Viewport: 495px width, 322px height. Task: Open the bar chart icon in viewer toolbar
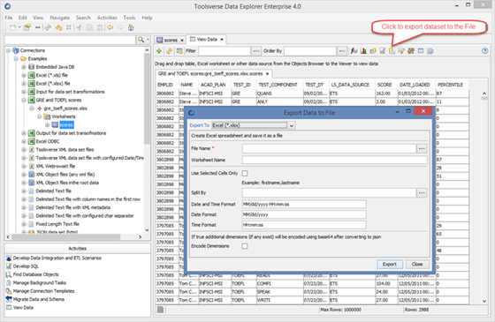[x=363, y=51]
